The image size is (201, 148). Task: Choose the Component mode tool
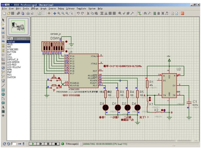[x=3, y=24]
